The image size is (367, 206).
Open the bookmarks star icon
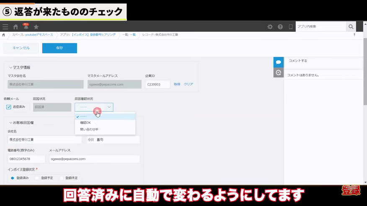tap(36, 27)
